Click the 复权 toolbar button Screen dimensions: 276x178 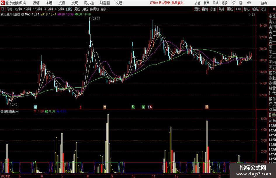[x=197, y=9]
